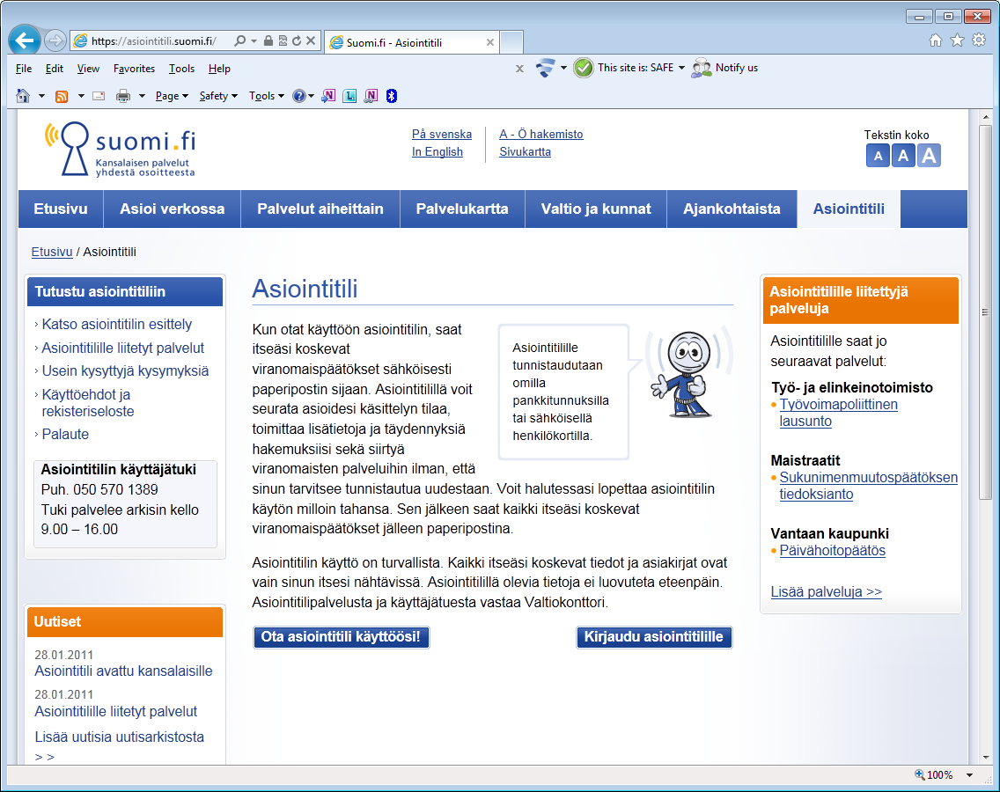Expand the RSS feeds dropdown arrow
1000x792 pixels.
coord(81,96)
